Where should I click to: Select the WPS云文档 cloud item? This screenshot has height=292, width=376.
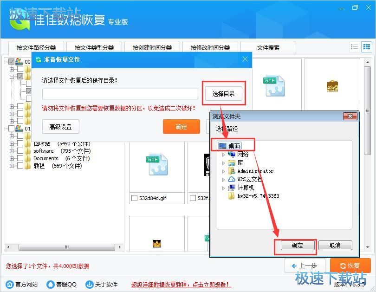[x=245, y=179]
